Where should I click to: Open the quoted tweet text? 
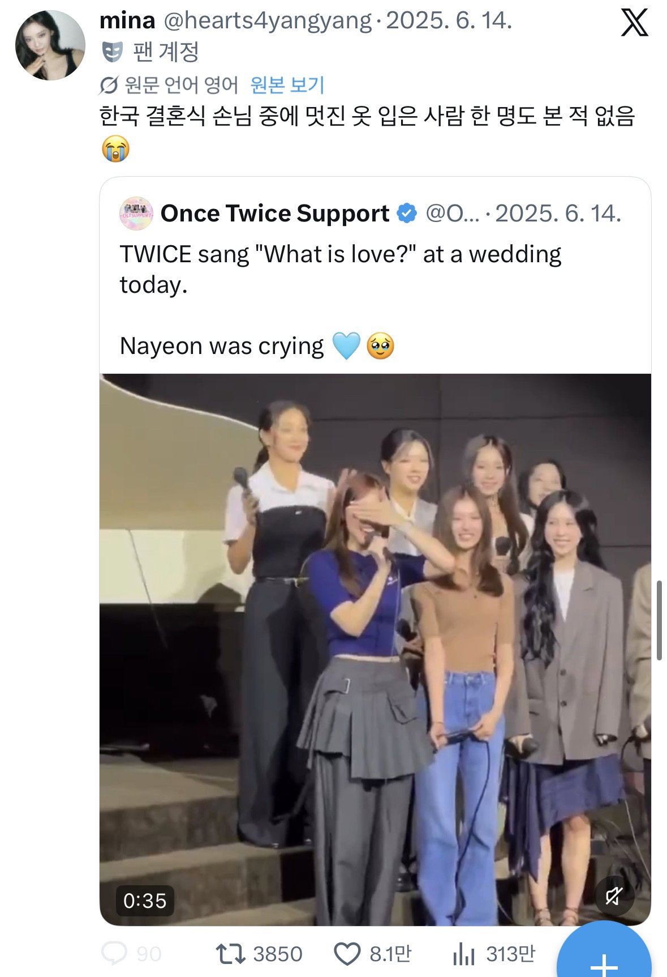pos(341,300)
